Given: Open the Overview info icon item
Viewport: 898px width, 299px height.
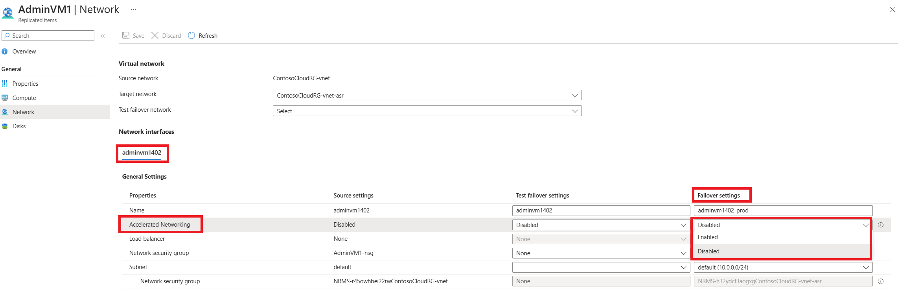Looking at the screenshot, I should click(x=5, y=52).
